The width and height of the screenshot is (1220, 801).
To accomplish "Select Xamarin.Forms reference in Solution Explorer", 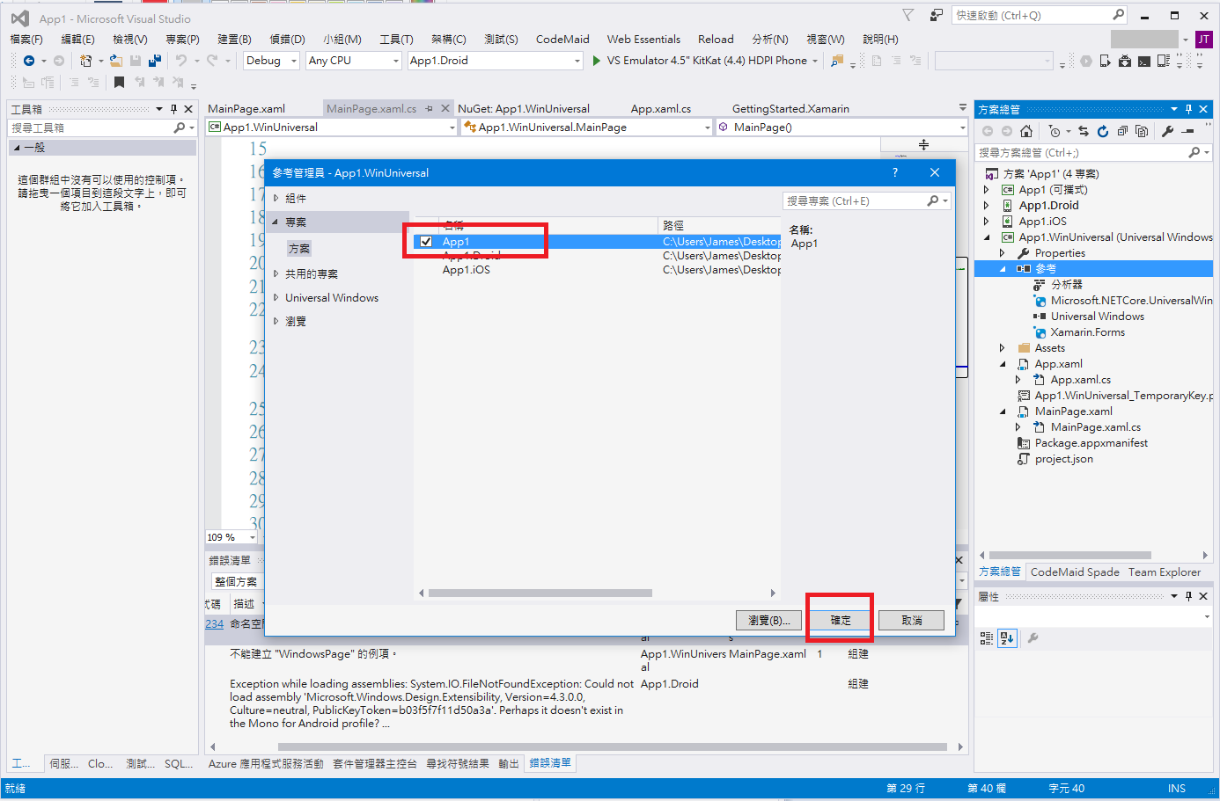I will click(x=1087, y=332).
